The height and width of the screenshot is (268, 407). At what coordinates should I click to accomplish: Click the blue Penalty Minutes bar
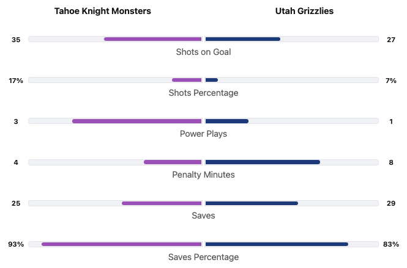263,162
